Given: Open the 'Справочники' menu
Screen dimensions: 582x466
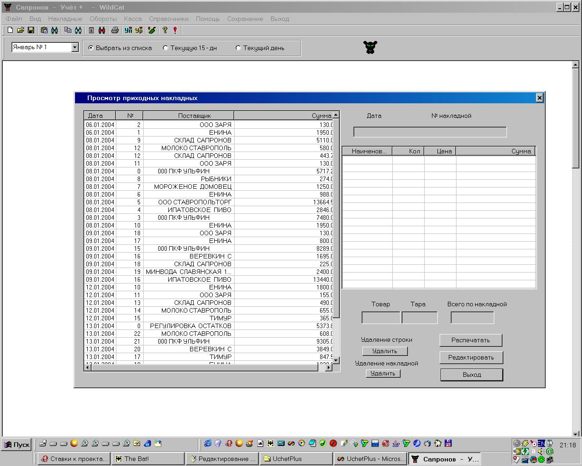Looking at the screenshot, I should click(x=169, y=19).
